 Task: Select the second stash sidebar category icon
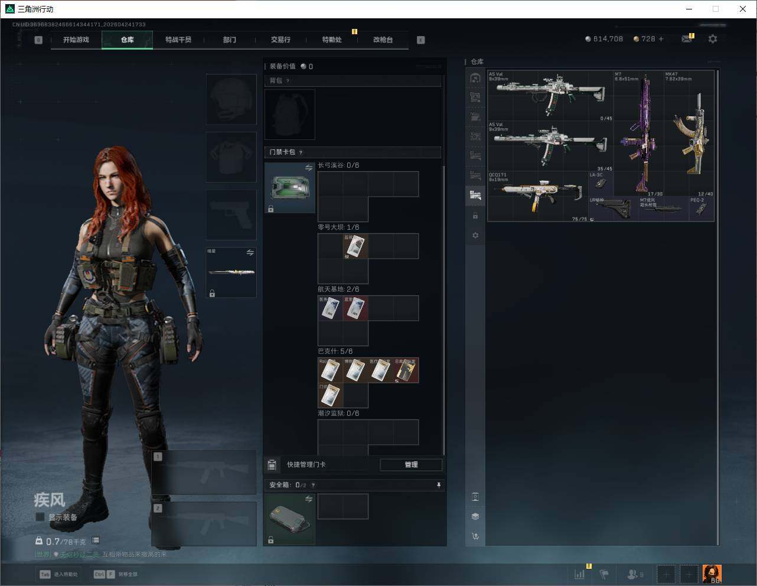pyautogui.click(x=475, y=97)
